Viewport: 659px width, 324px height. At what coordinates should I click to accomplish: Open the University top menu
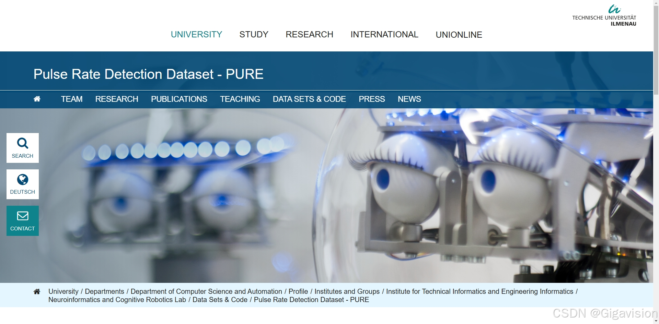tap(196, 35)
